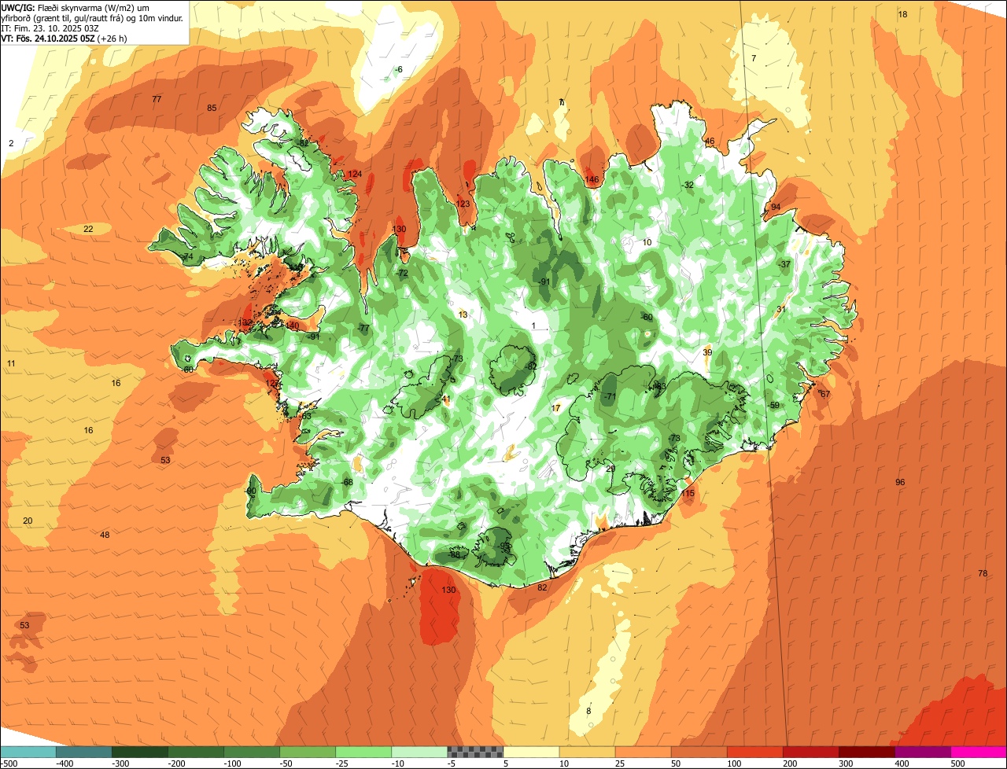Click the '-37' value label on map

pyautogui.click(x=784, y=264)
